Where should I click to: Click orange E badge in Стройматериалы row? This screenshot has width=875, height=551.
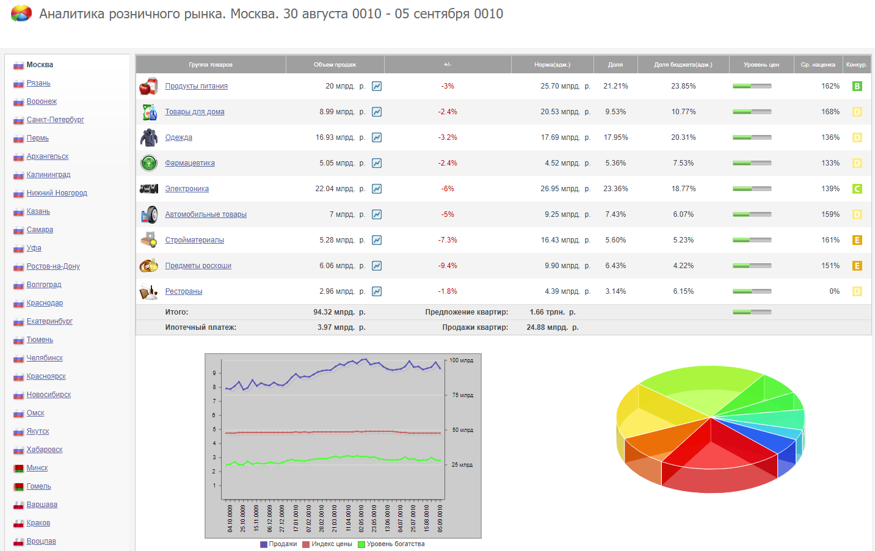click(x=857, y=240)
